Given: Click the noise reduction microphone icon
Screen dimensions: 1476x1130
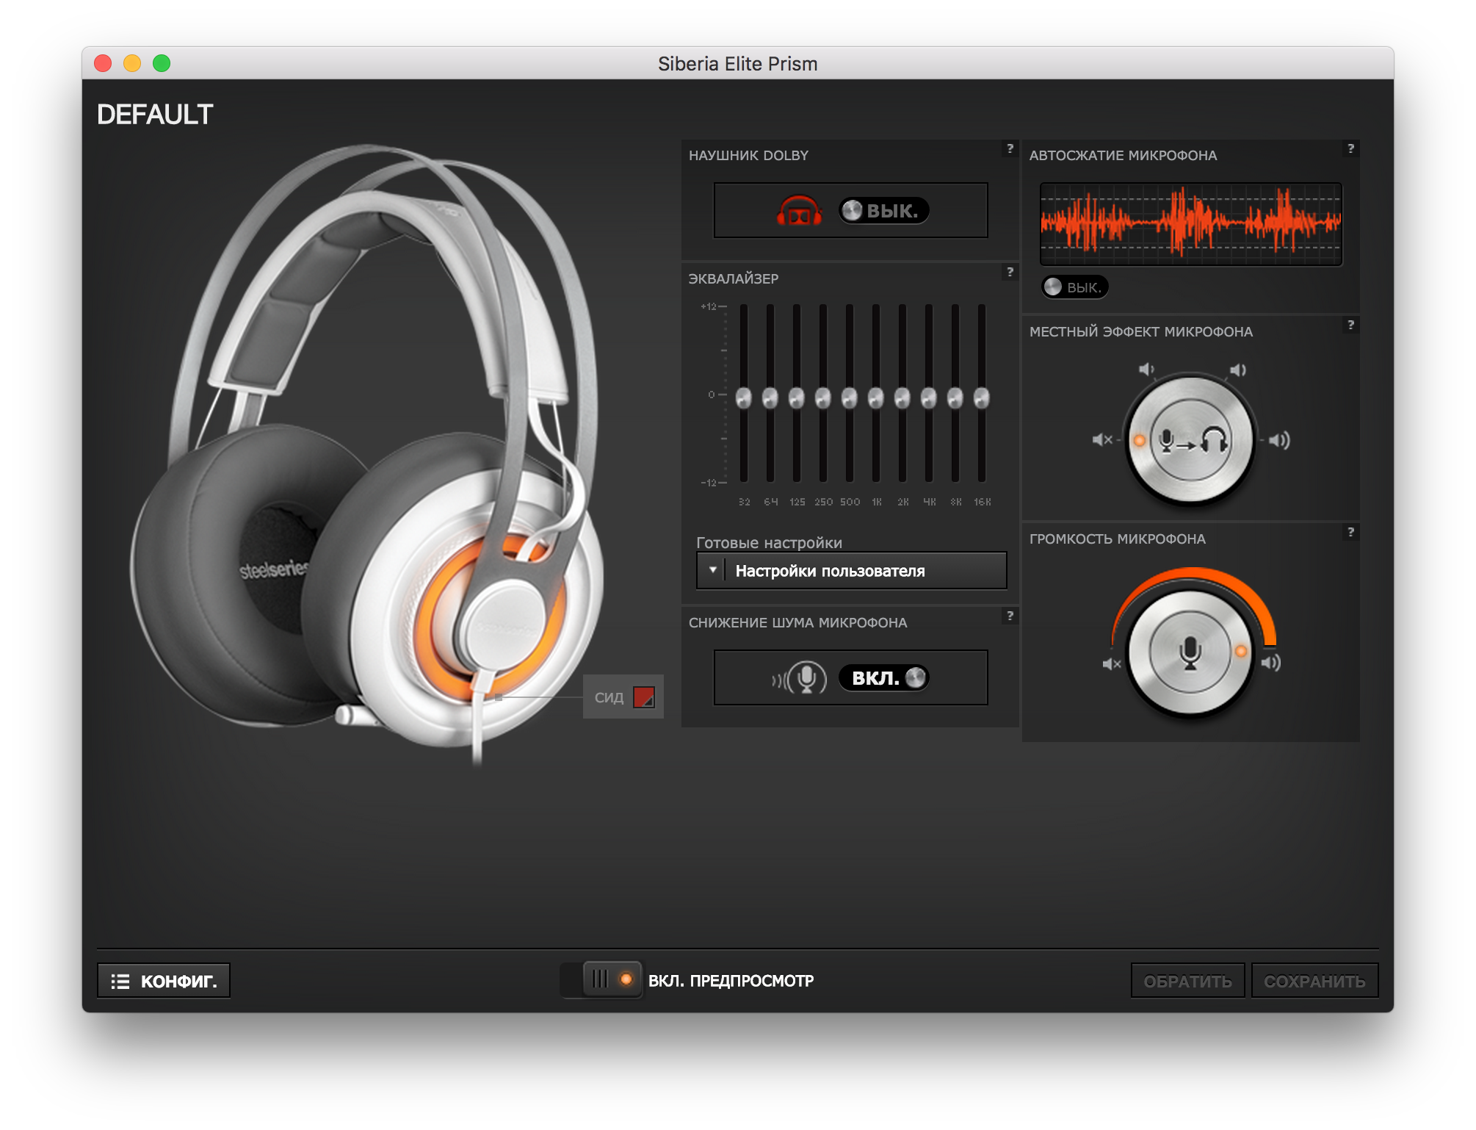Looking at the screenshot, I should 800,678.
